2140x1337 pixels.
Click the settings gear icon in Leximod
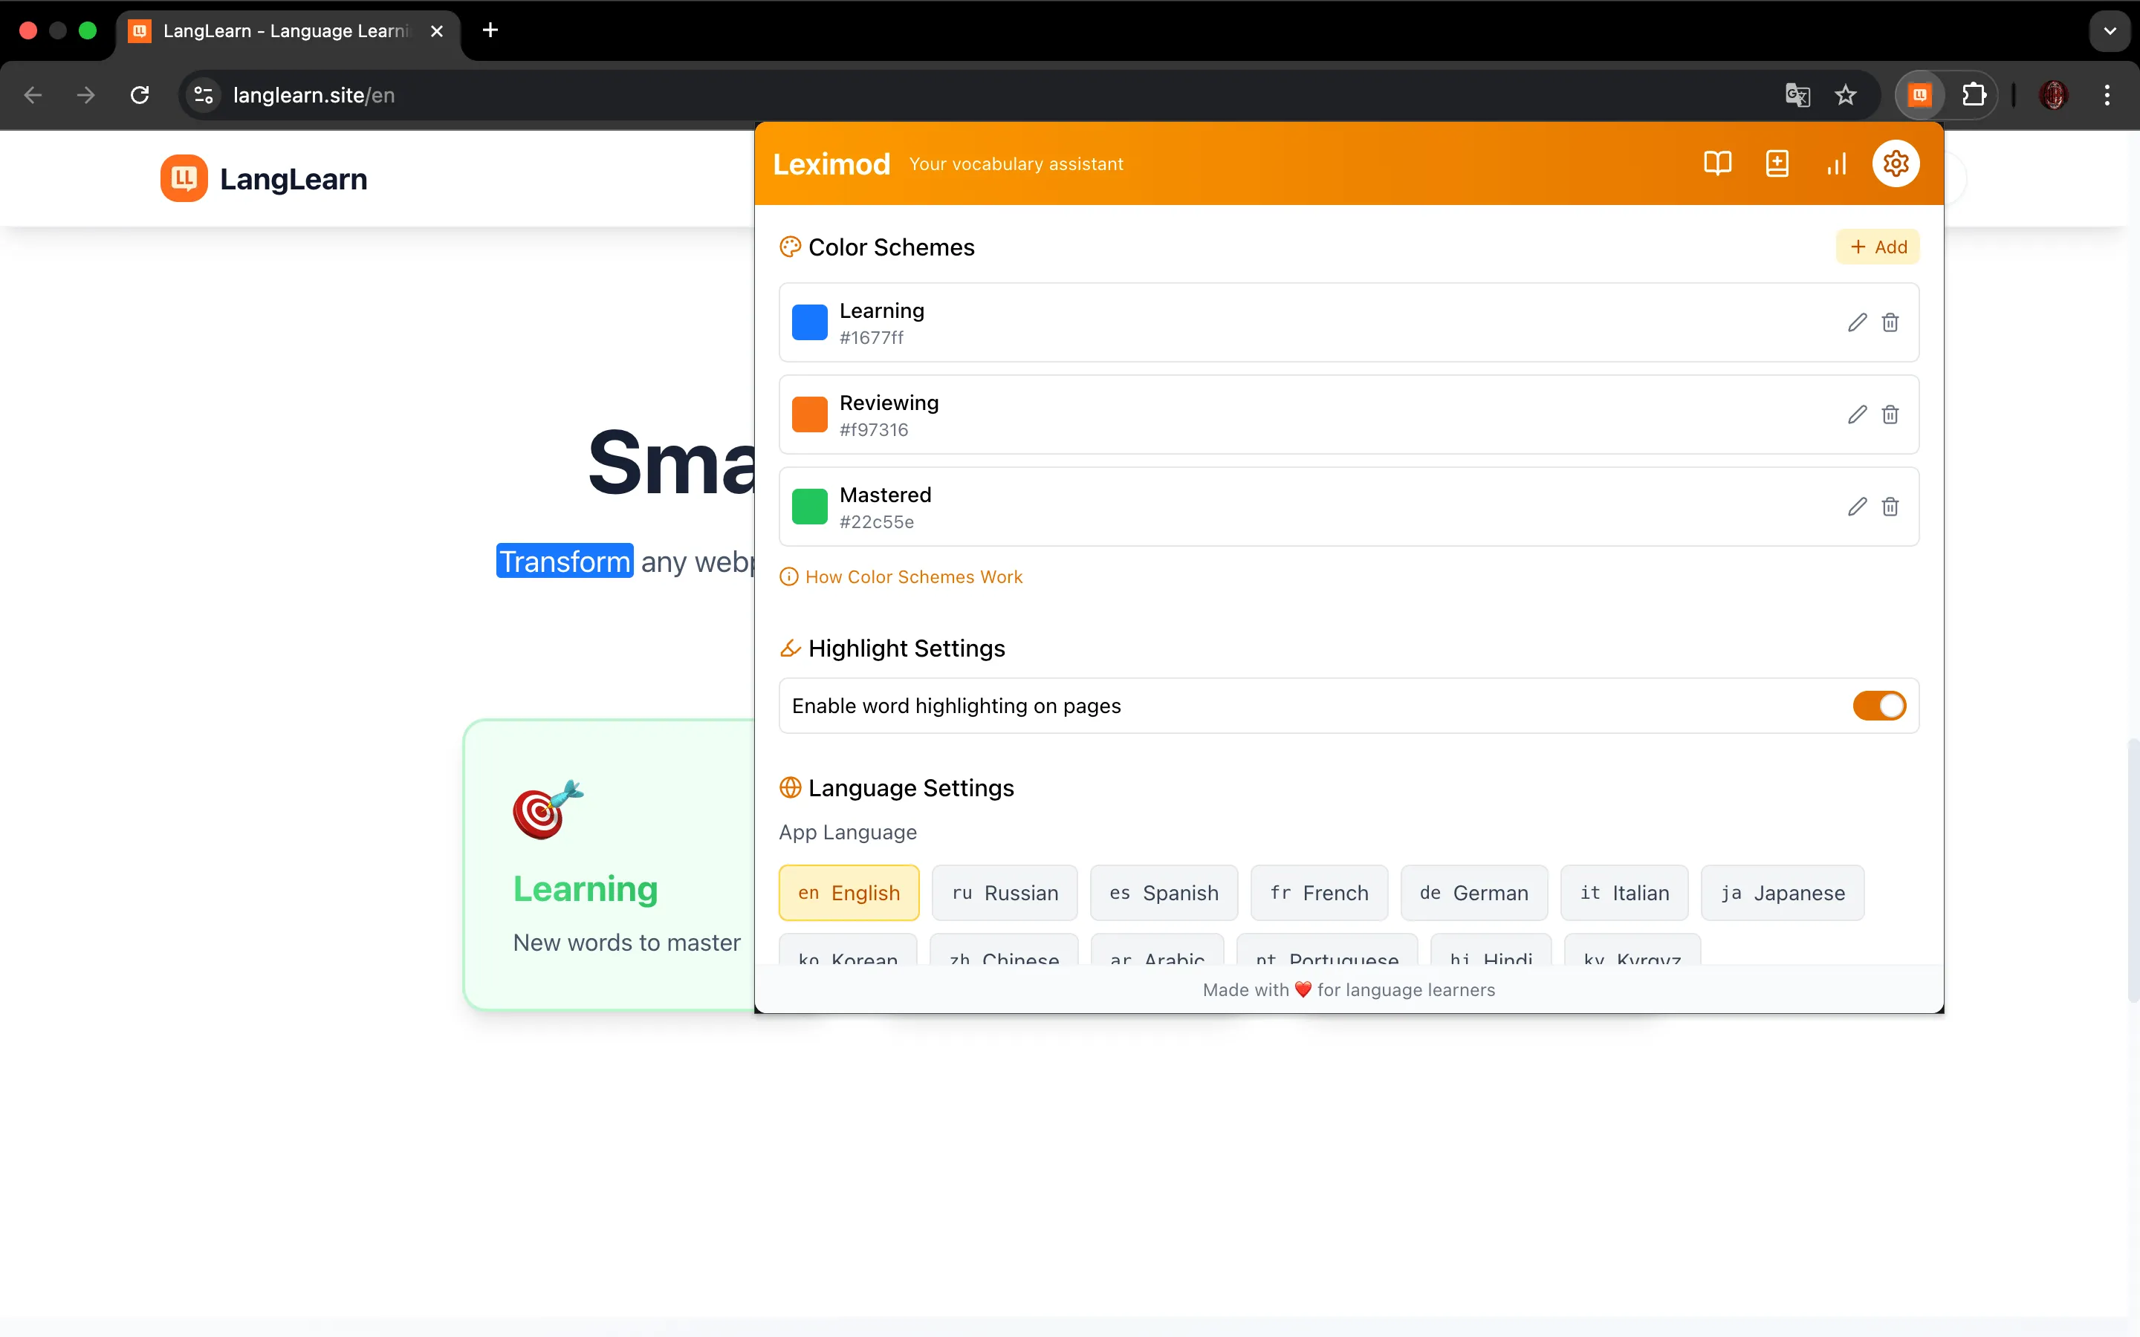point(1895,163)
